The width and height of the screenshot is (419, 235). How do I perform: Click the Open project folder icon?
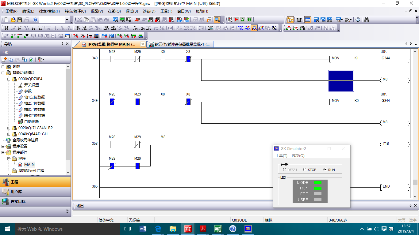coord(13,20)
